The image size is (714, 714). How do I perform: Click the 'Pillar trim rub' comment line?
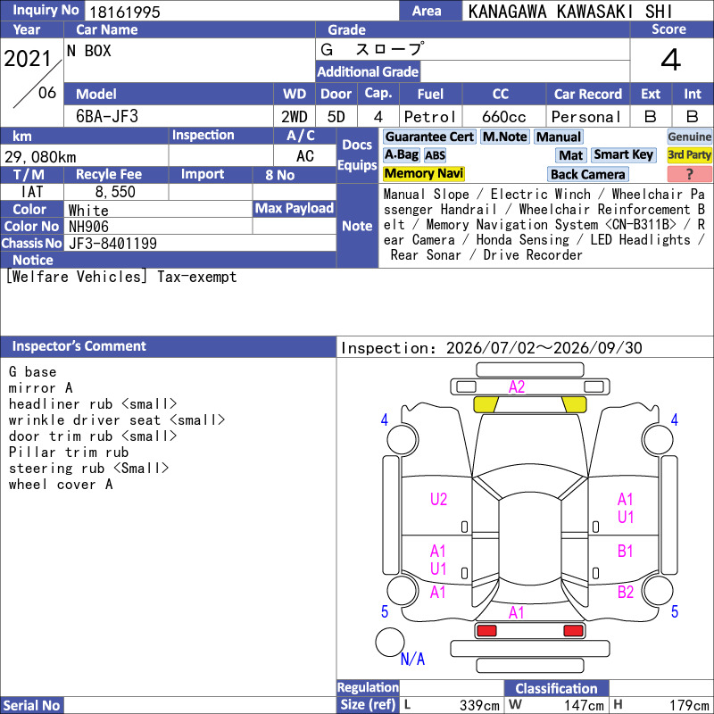(69, 452)
